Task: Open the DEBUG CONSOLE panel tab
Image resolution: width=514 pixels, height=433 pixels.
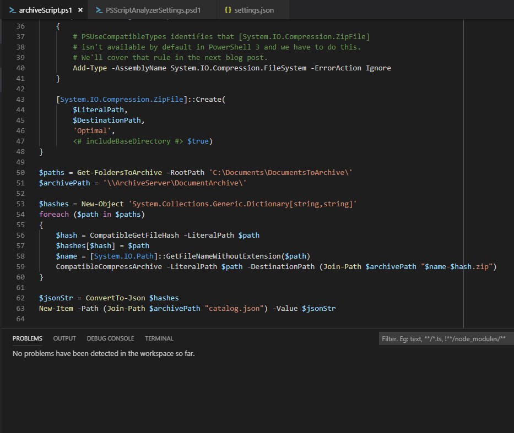Action: [111, 338]
